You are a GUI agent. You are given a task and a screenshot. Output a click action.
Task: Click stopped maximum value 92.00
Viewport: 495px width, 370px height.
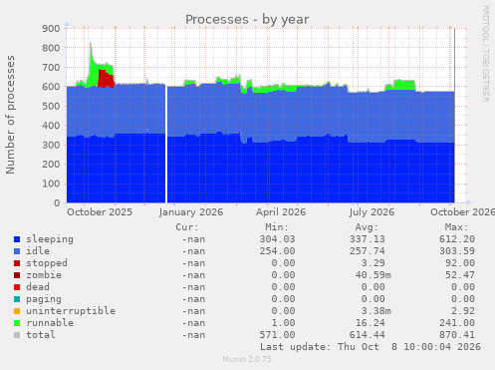pyautogui.click(x=460, y=263)
